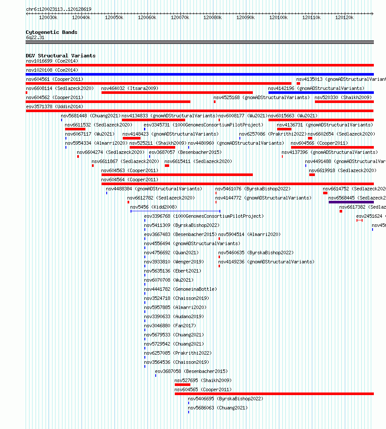Click nsv4756692 (Quan2021) label
This screenshot has width=386, height=429.
point(171,253)
